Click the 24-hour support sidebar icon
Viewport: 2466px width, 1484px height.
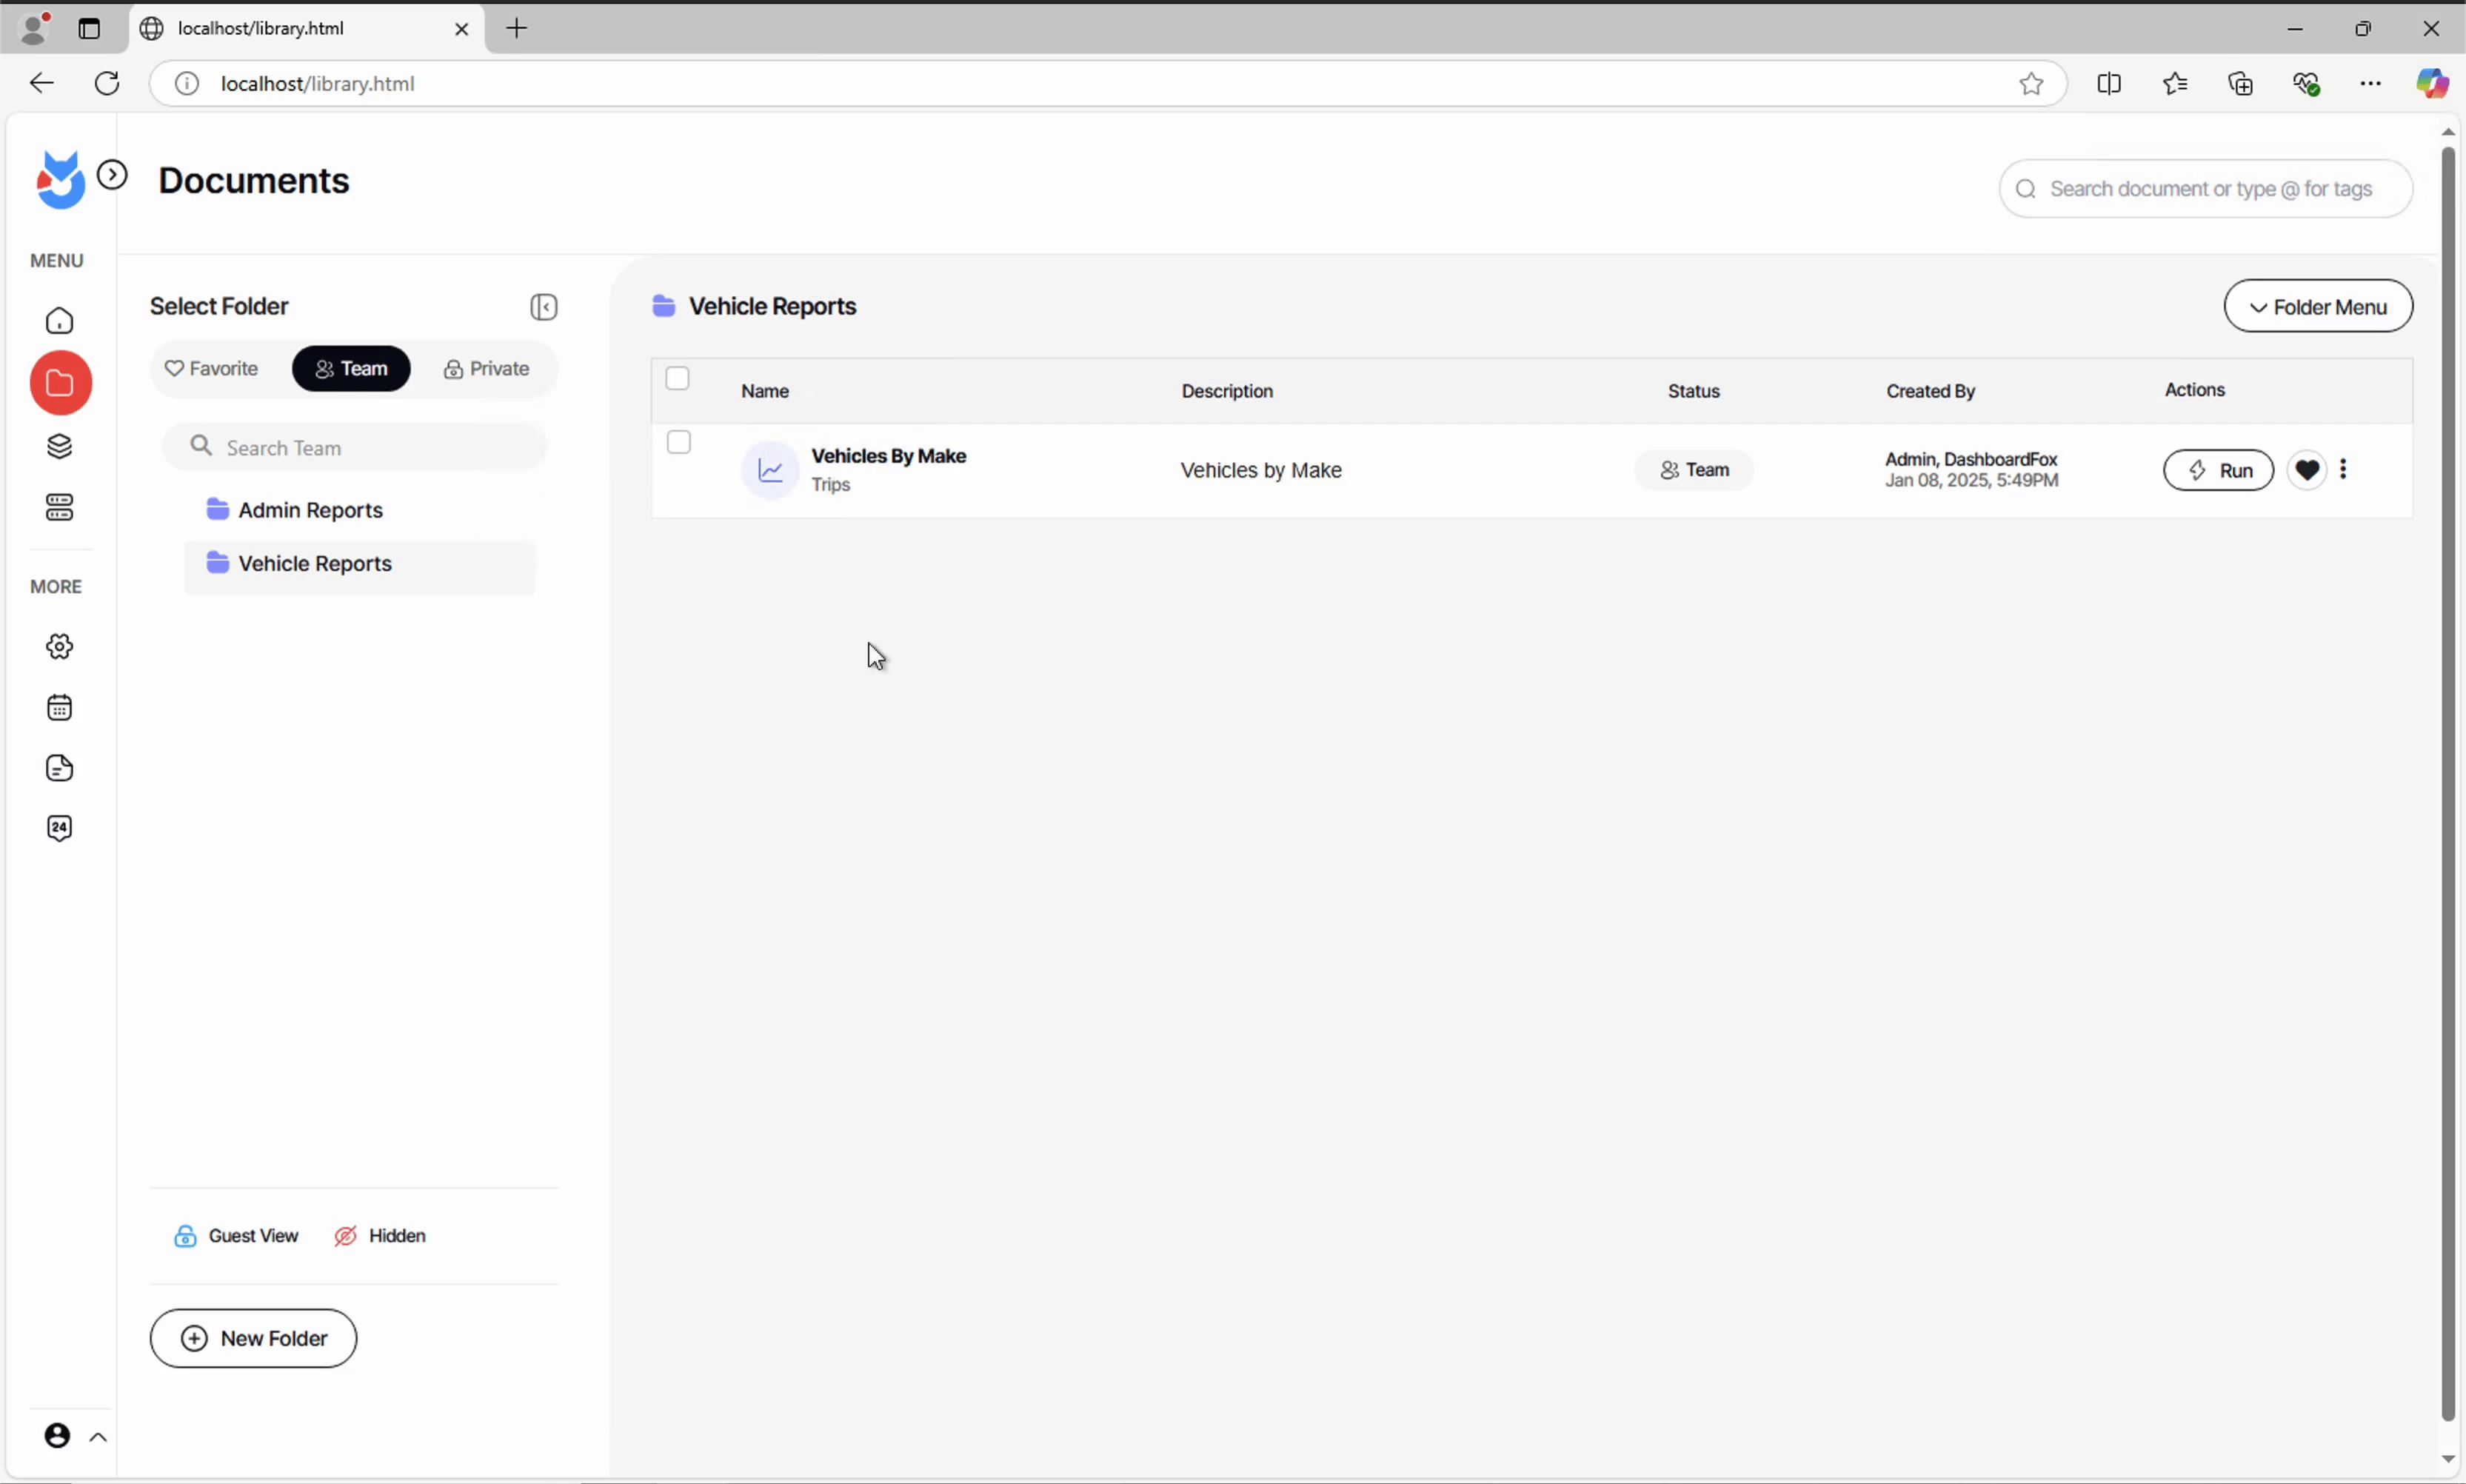(x=60, y=828)
